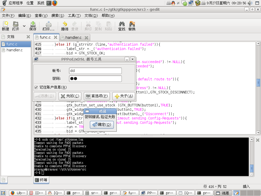Click the account (帐号) input field
This screenshot has height=196, width=261.
(x=95, y=71)
